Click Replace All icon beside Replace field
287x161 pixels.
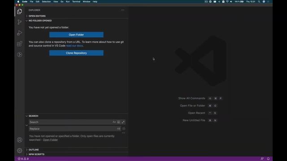point(124,129)
